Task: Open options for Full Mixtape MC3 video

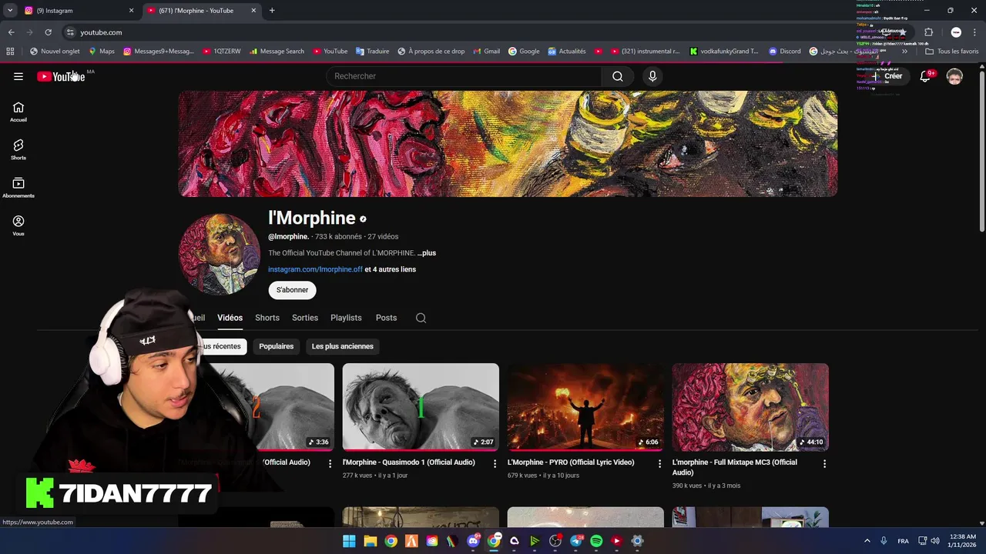Action: [x=824, y=463]
